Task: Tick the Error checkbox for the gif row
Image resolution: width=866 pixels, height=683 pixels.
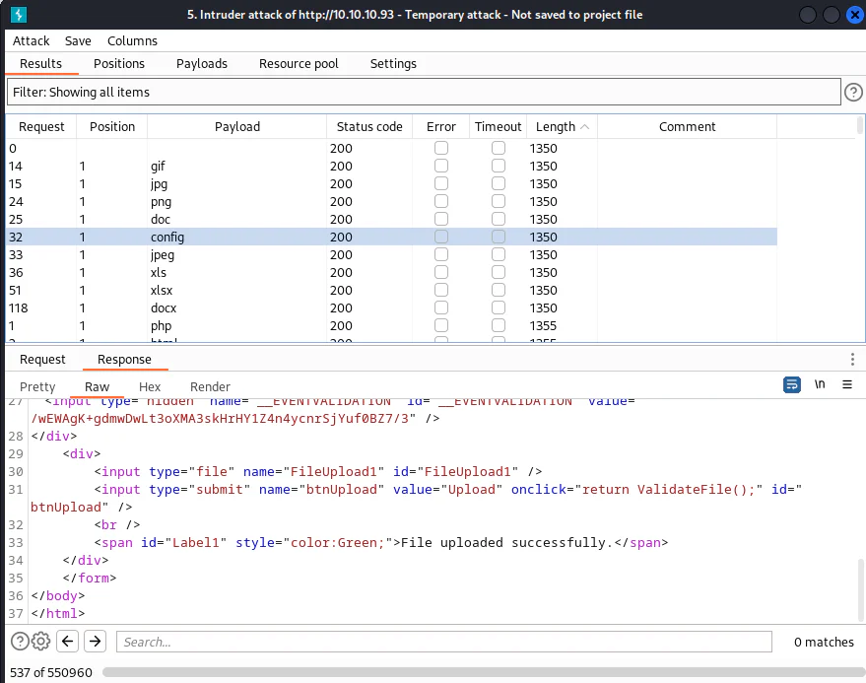Action: [x=441, y=166]
